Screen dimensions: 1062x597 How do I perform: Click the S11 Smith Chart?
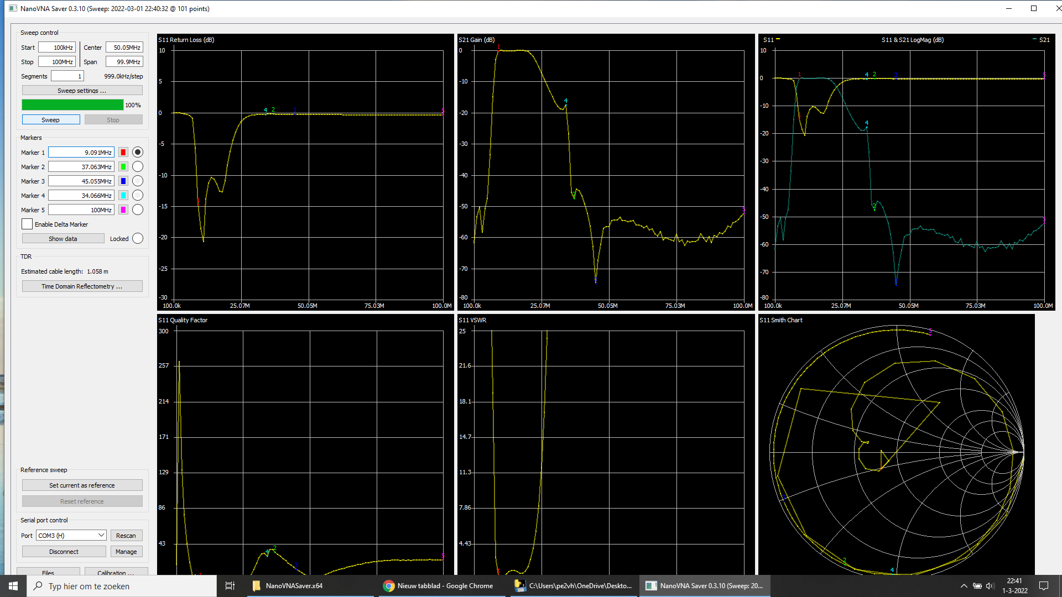(x=896, y=444)
